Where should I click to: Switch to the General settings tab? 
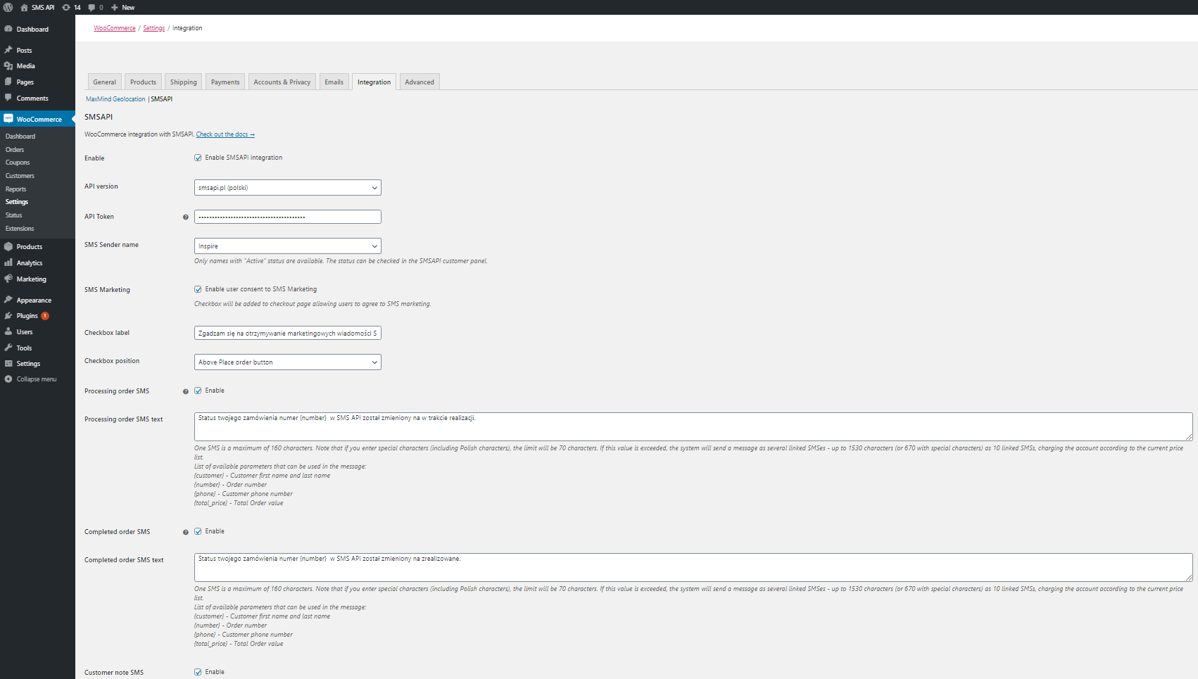point(105,82)
